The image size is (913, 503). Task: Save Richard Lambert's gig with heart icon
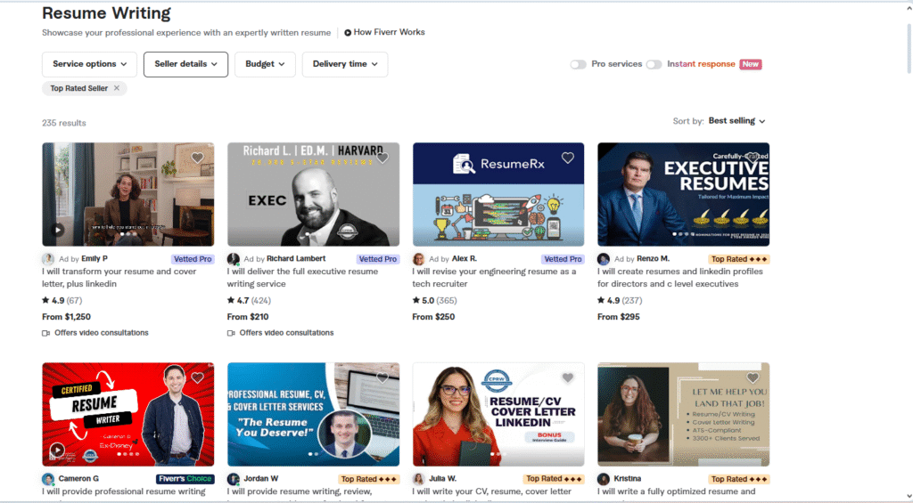382,158
